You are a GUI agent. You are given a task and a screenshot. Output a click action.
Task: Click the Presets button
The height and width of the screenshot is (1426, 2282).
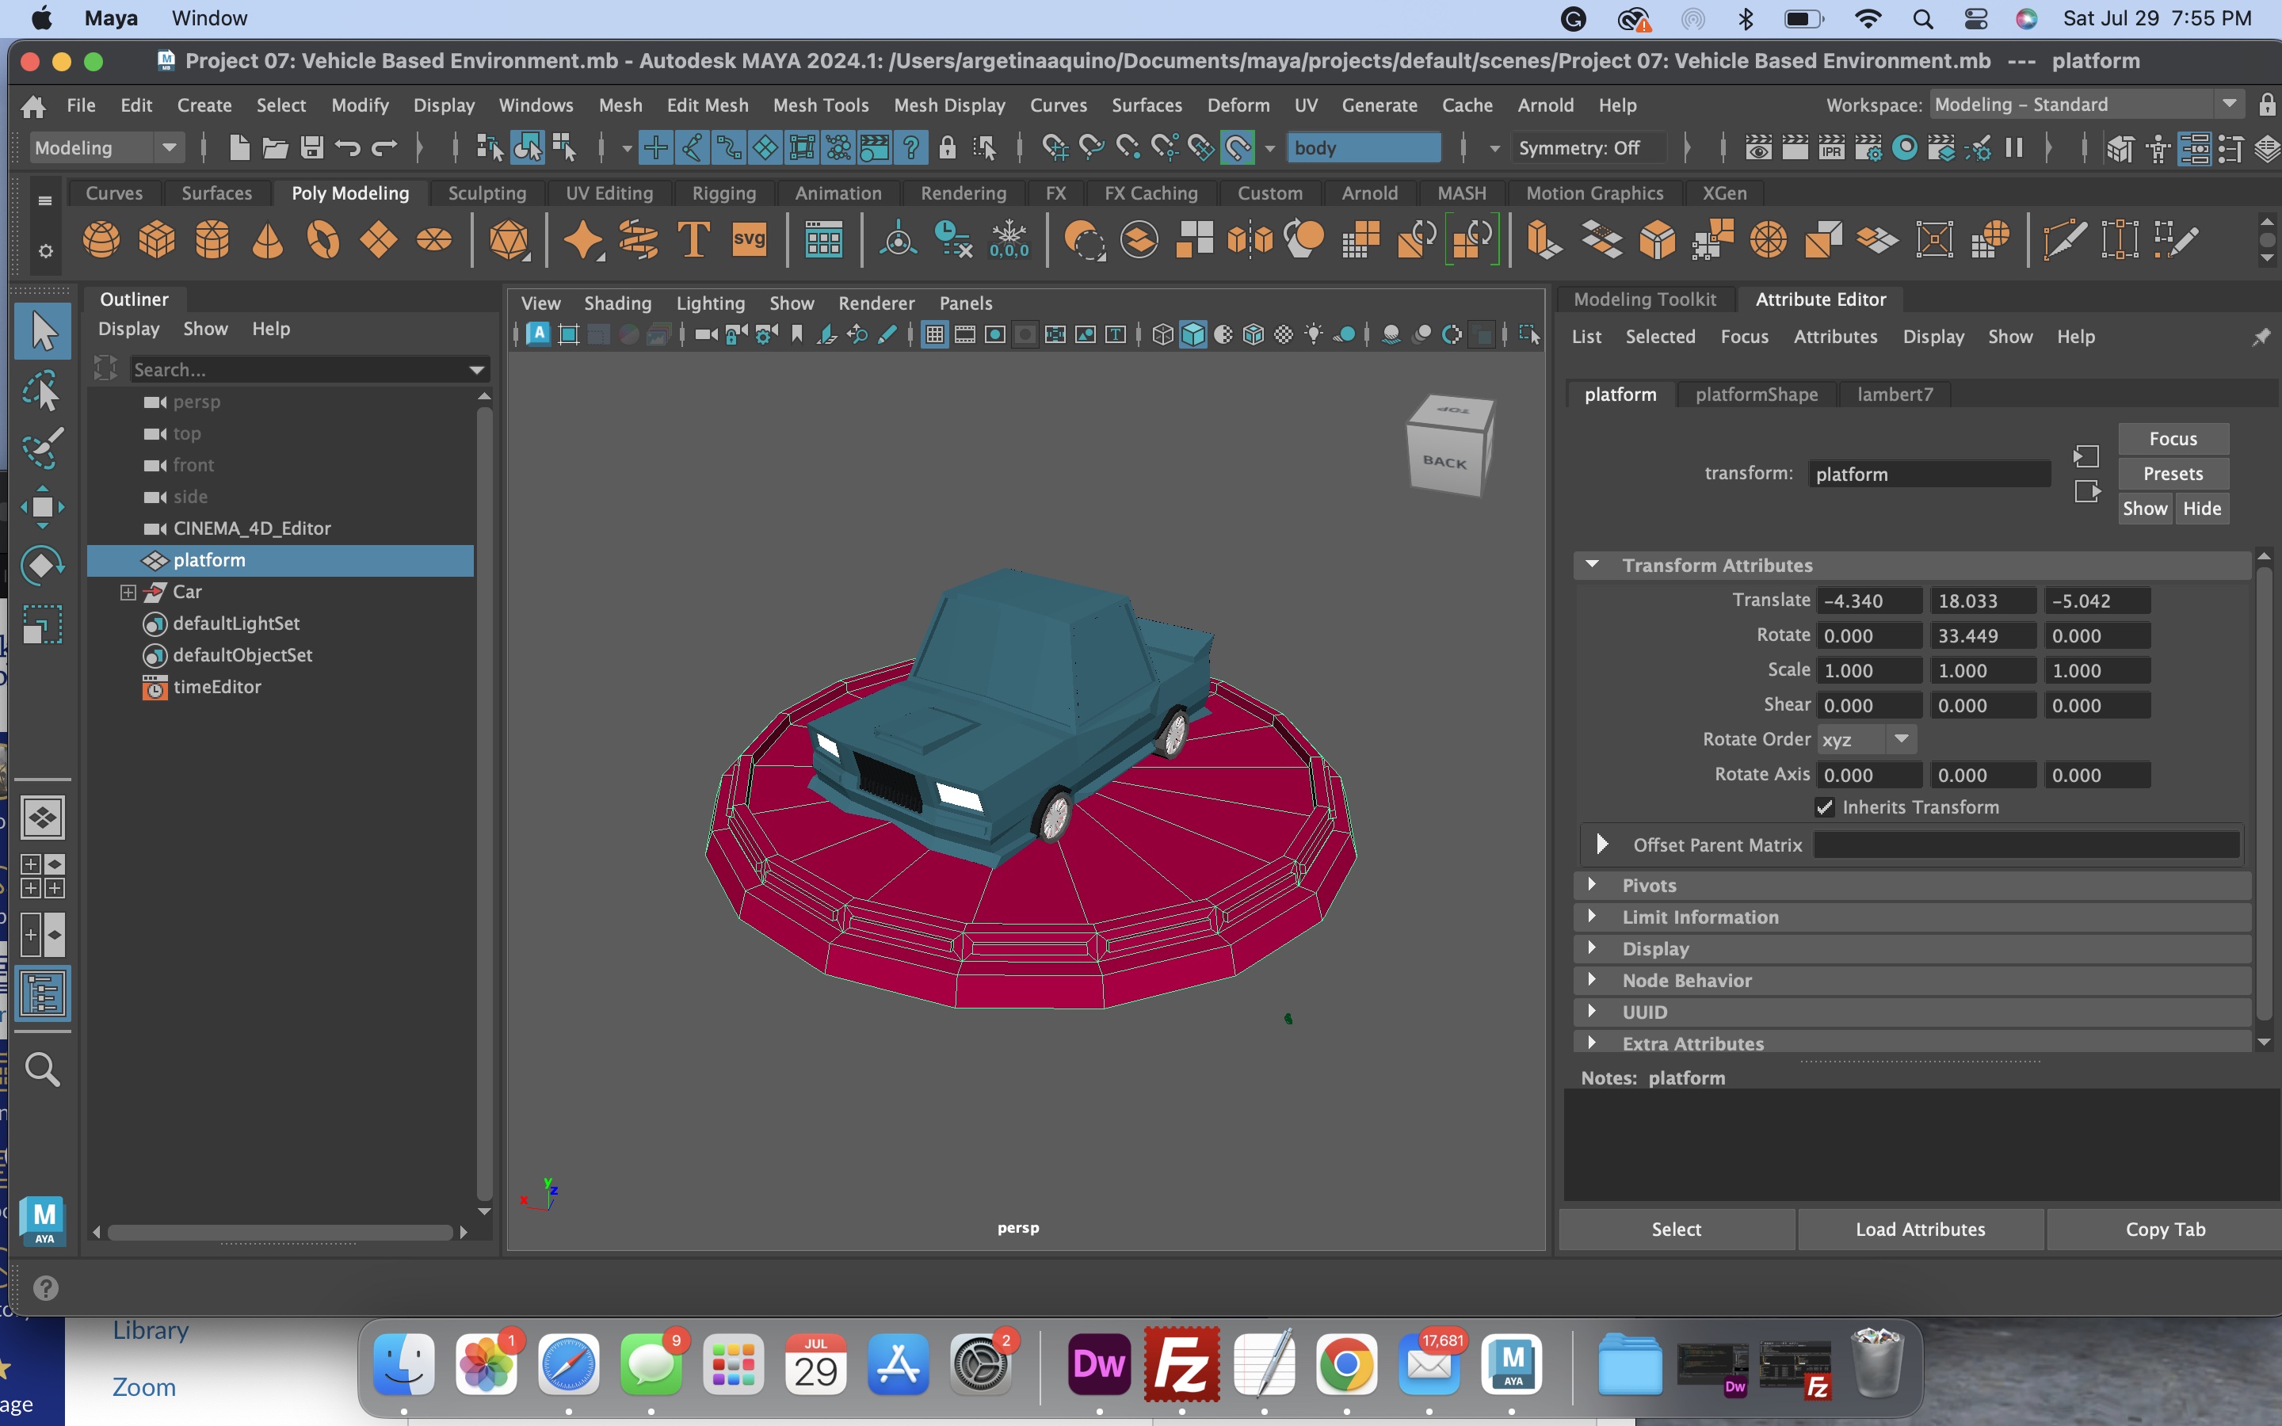tap(2173, 474)
